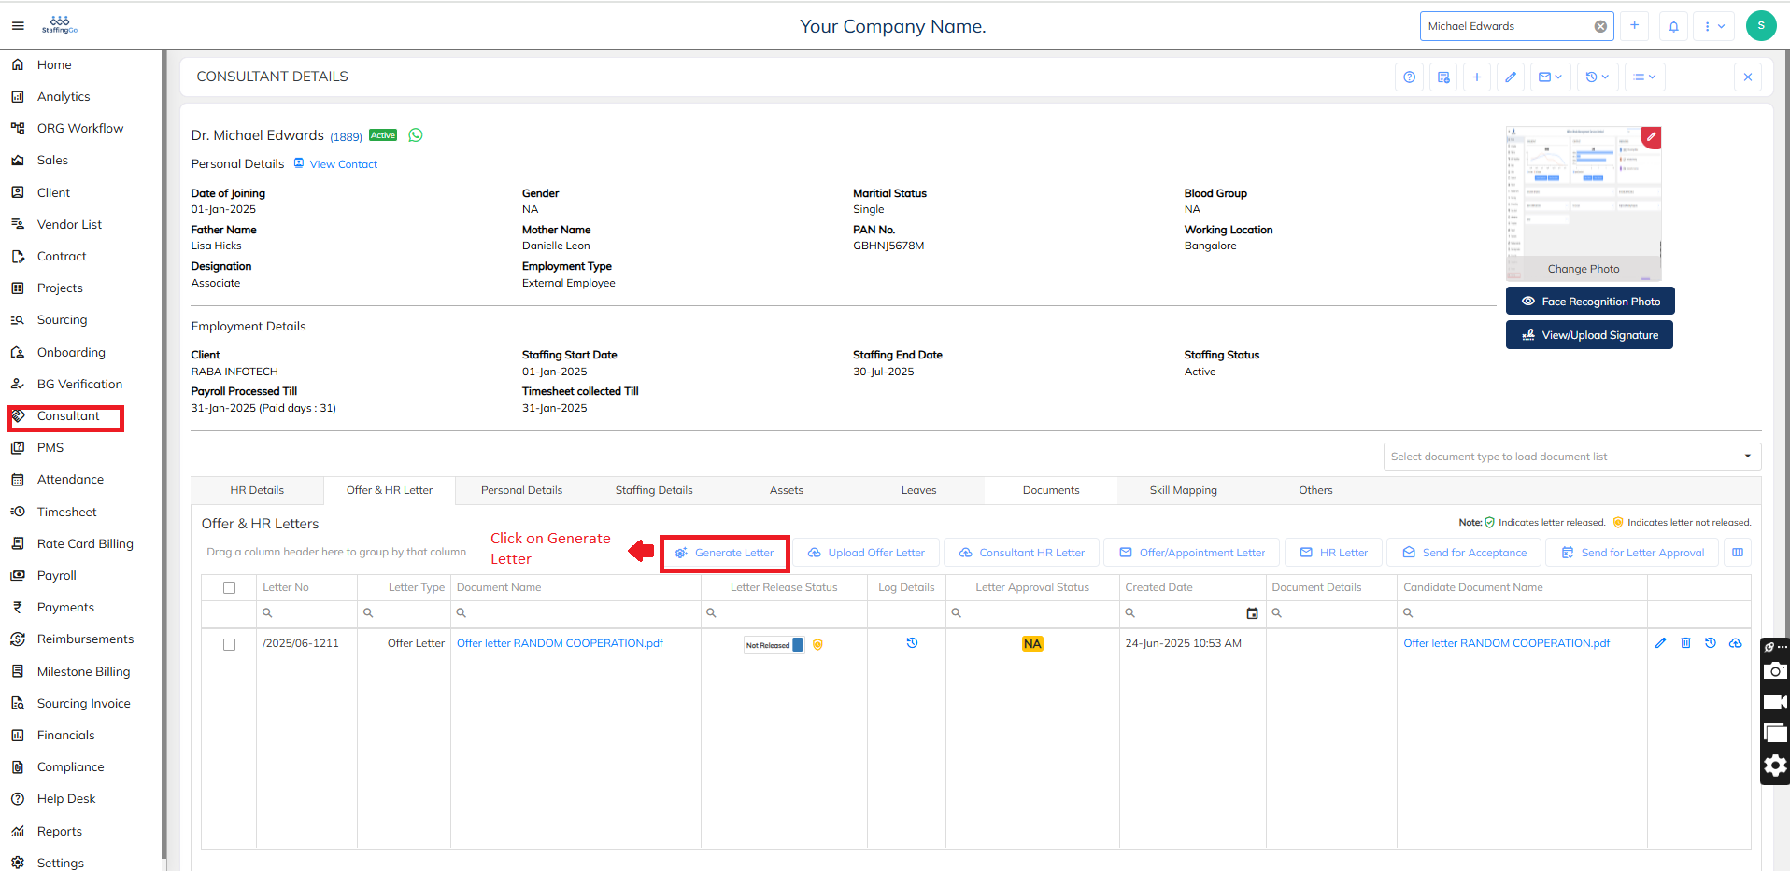Image resolution: width=1790 pixels, height=871 pixels.
Task: Click the Document Name filter field
Action: point(579,613)
